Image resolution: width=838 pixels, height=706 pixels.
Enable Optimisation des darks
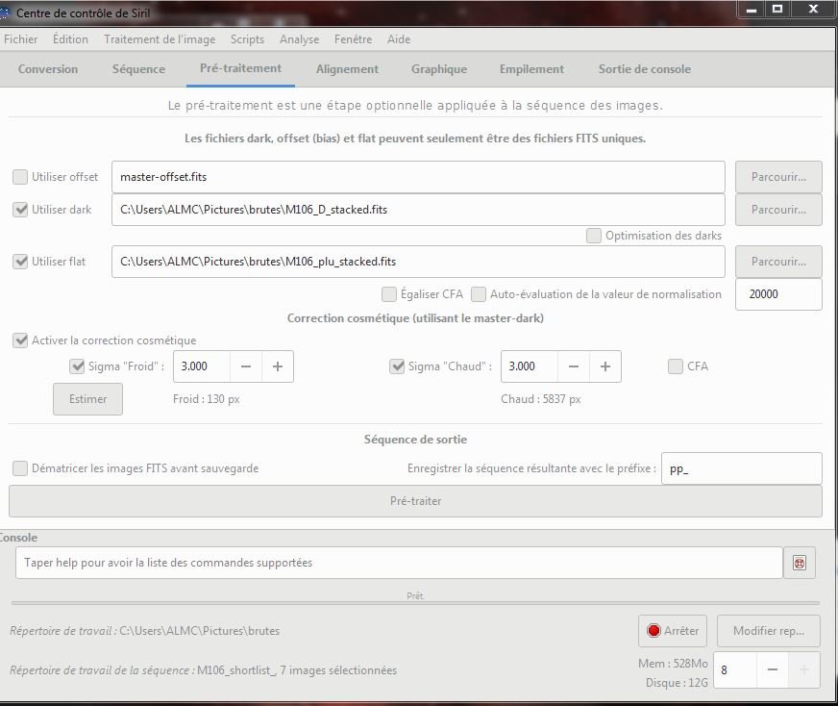[594, 236]
